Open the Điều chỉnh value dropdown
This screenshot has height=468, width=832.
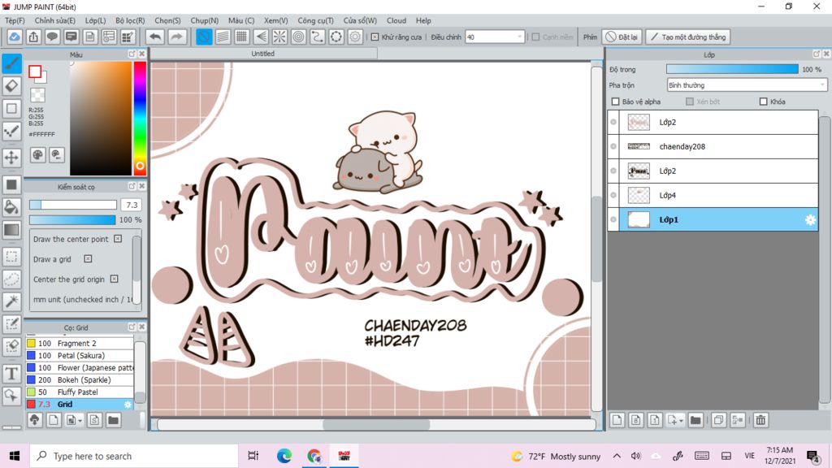[x=519, y=37]
